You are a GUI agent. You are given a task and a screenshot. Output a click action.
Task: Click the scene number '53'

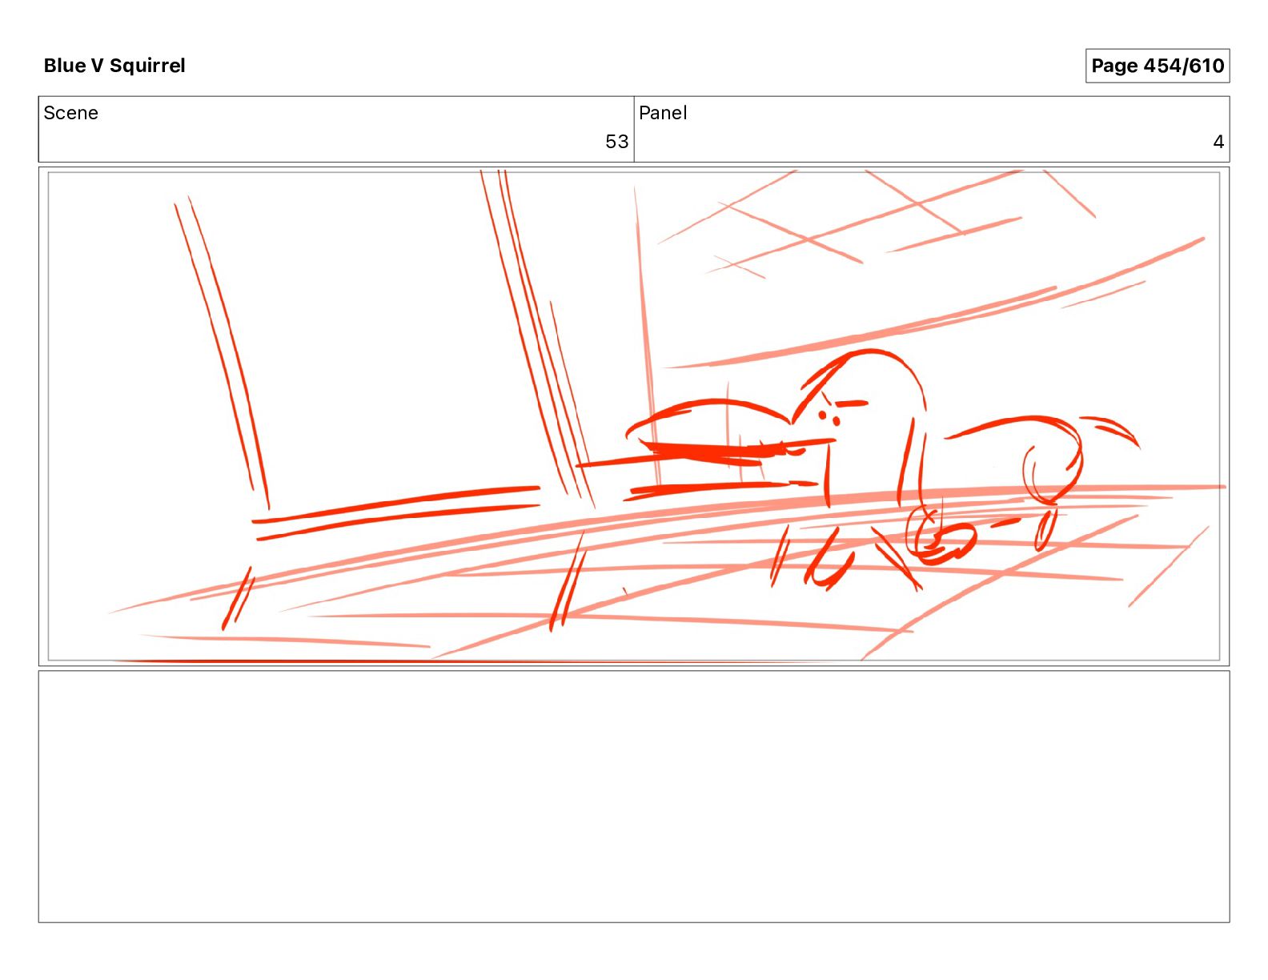(616, 142)
